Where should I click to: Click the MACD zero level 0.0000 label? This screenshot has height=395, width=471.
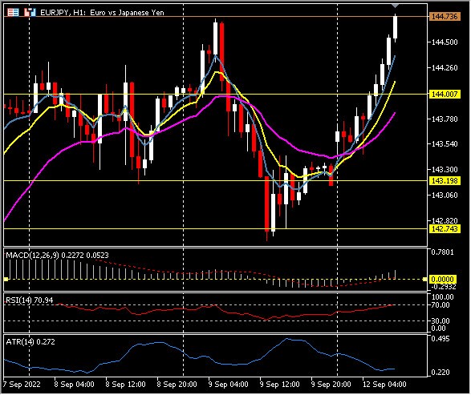pyautogui.click(x=442, y=280)
